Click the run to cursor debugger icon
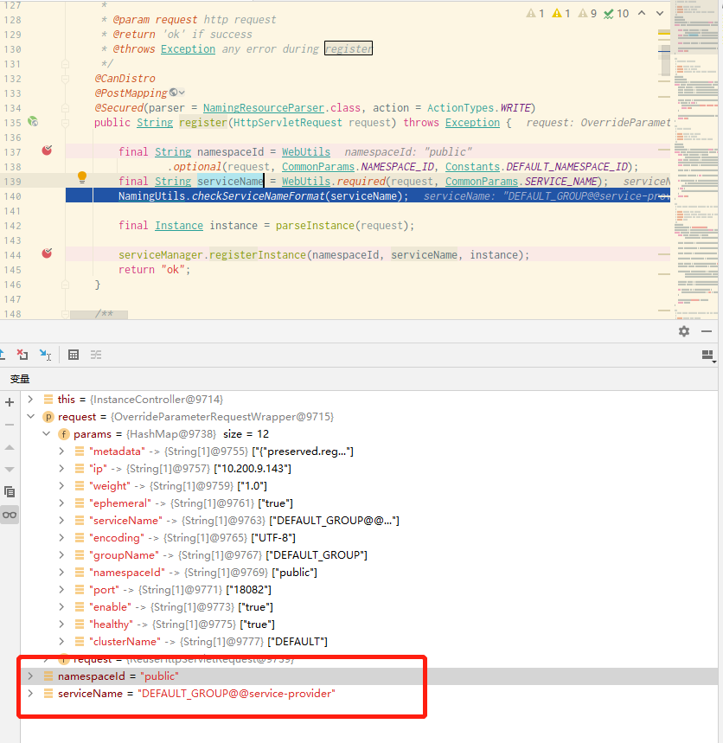Viewport: 723px width, 743px height. (x=45, y=355)
